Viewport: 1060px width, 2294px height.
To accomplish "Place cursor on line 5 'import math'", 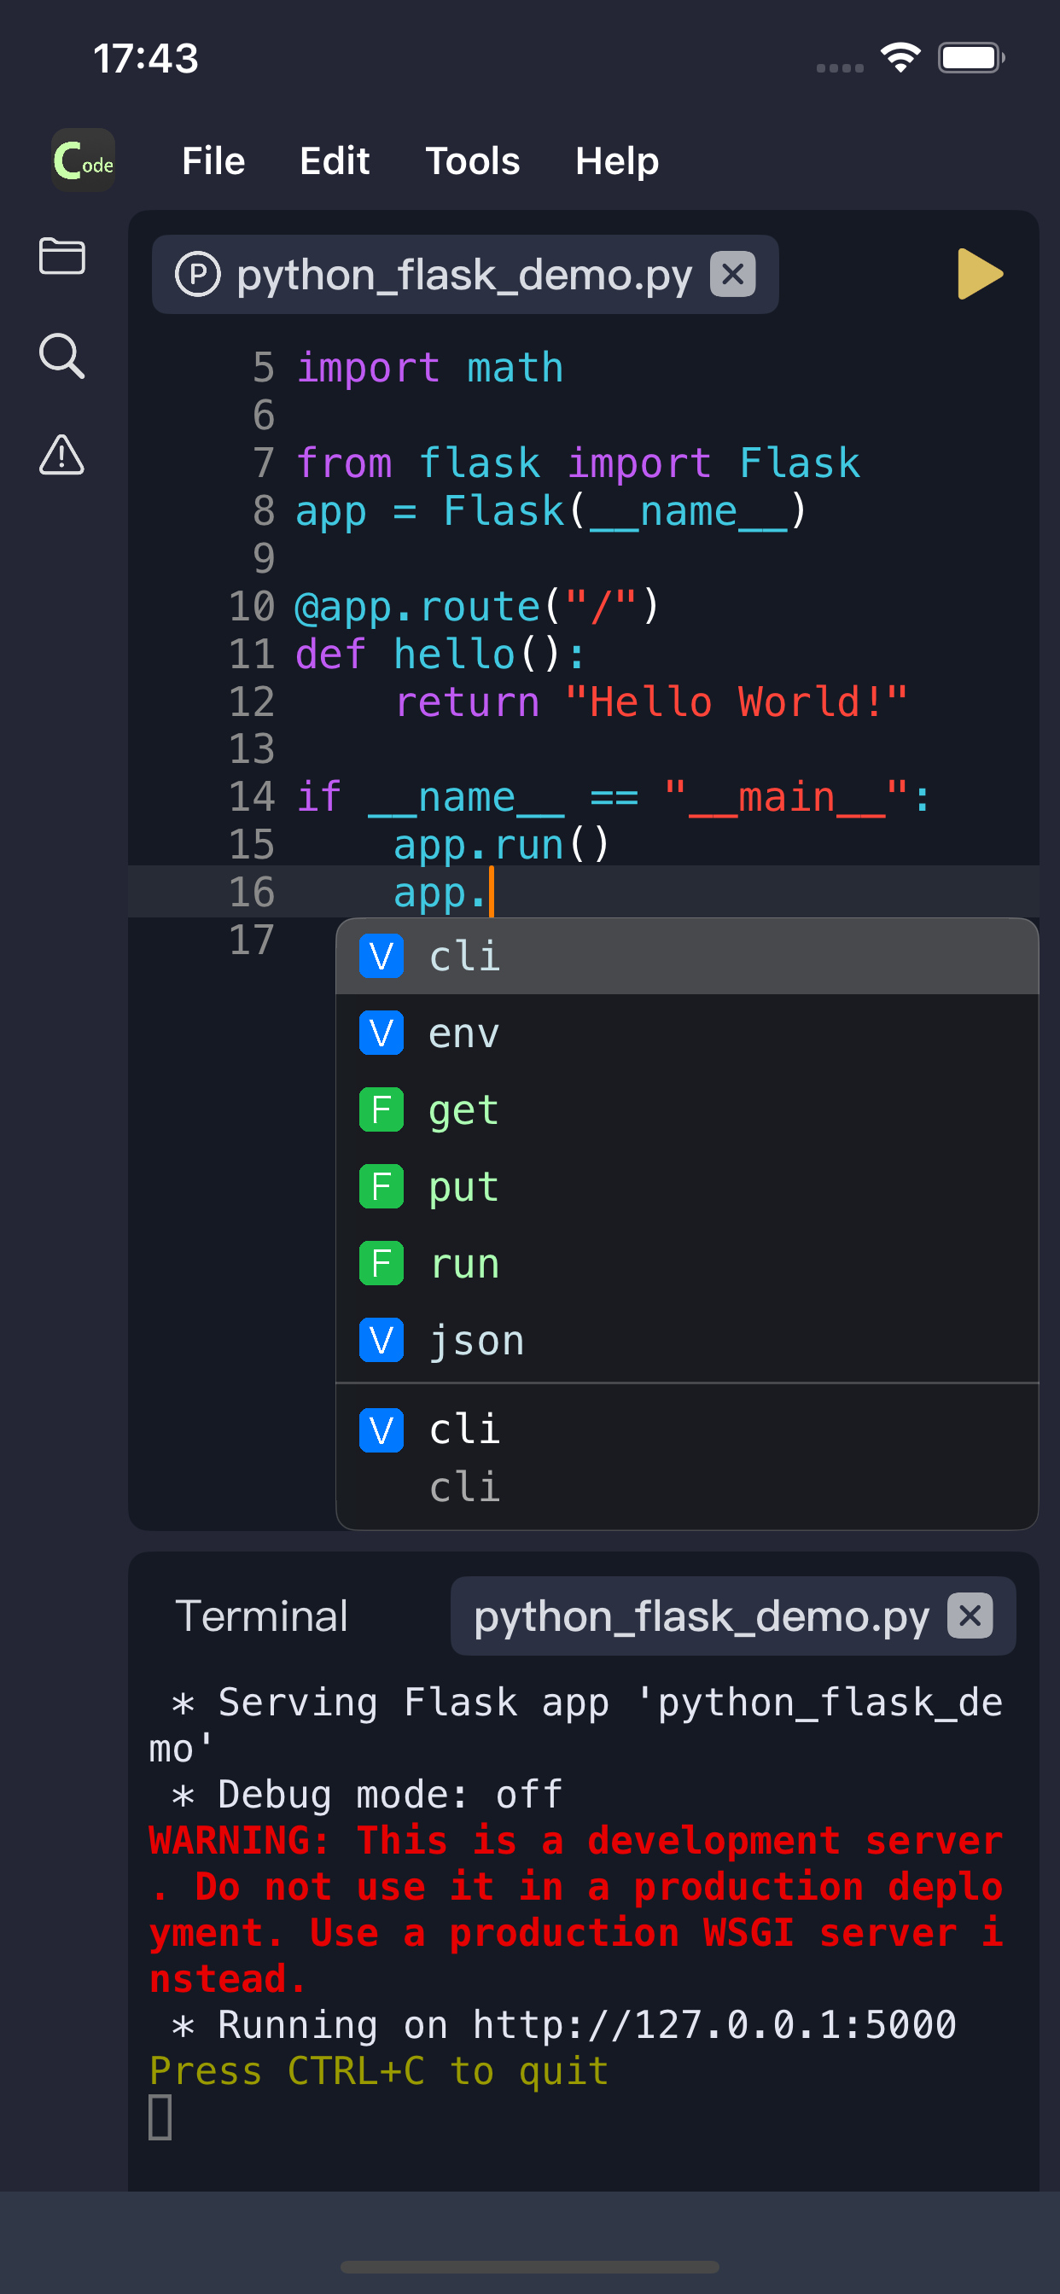I will point(429,368).
